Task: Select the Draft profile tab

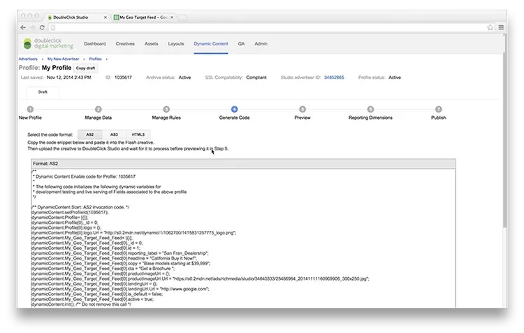Action: point(43,92)
